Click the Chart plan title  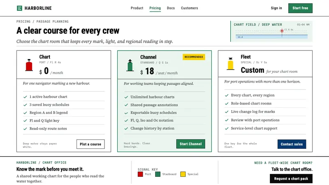[45, 57]
